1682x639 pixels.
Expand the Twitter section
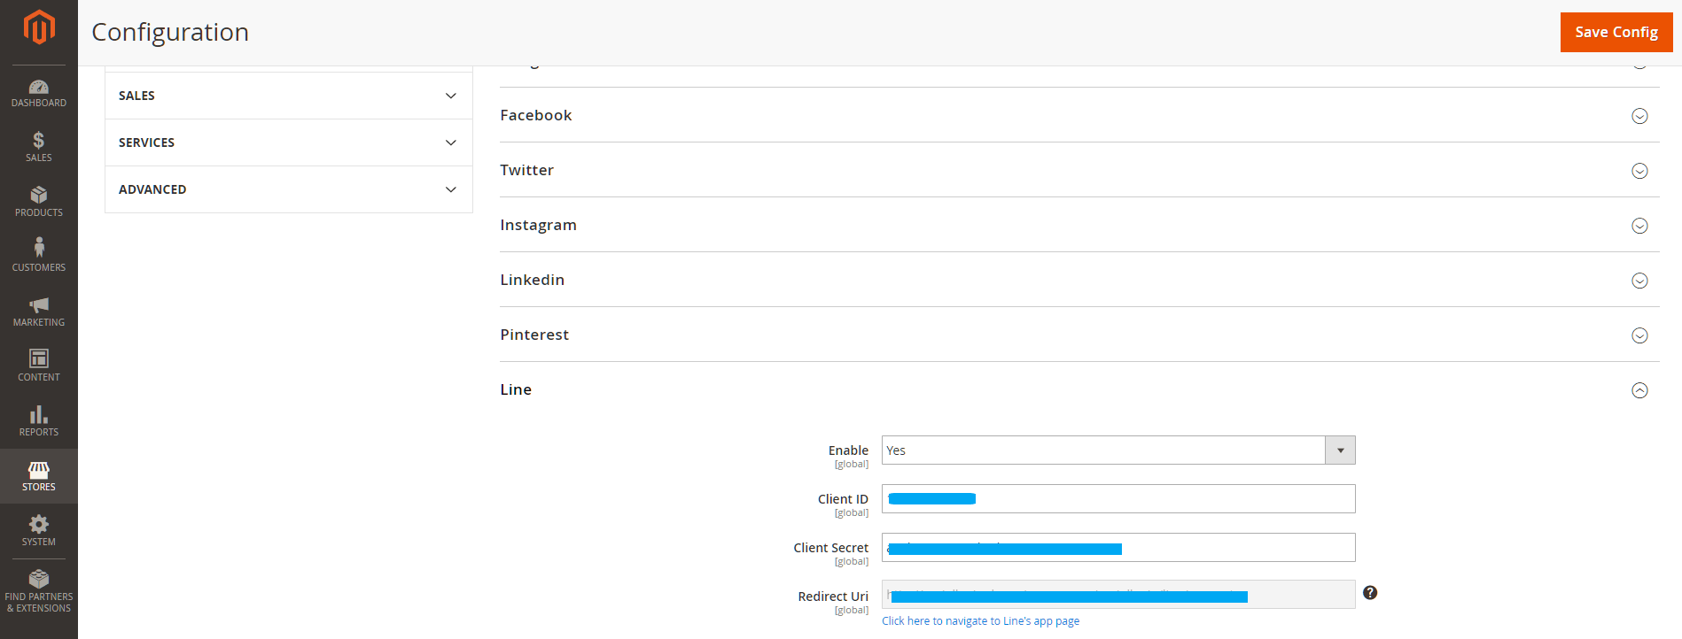pyautogui.click(x=1079, y=170)
